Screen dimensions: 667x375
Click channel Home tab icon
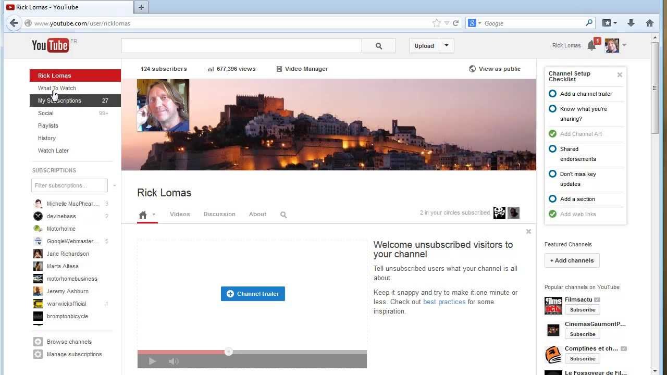[x=143, y=215]
